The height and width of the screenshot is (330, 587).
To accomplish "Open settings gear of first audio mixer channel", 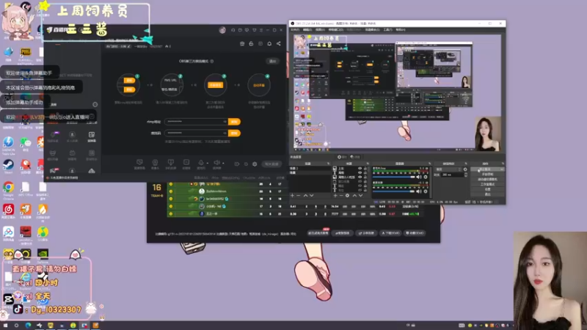I will point(426,177).
